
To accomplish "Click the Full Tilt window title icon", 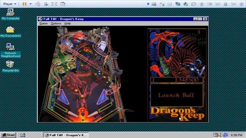I will click(40, 19).
